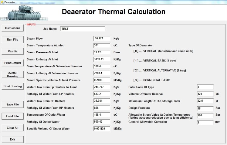Click Steam Enthalpy At Inlet field
The width and height of the screenshot is (227, 145).
(102, 59)
